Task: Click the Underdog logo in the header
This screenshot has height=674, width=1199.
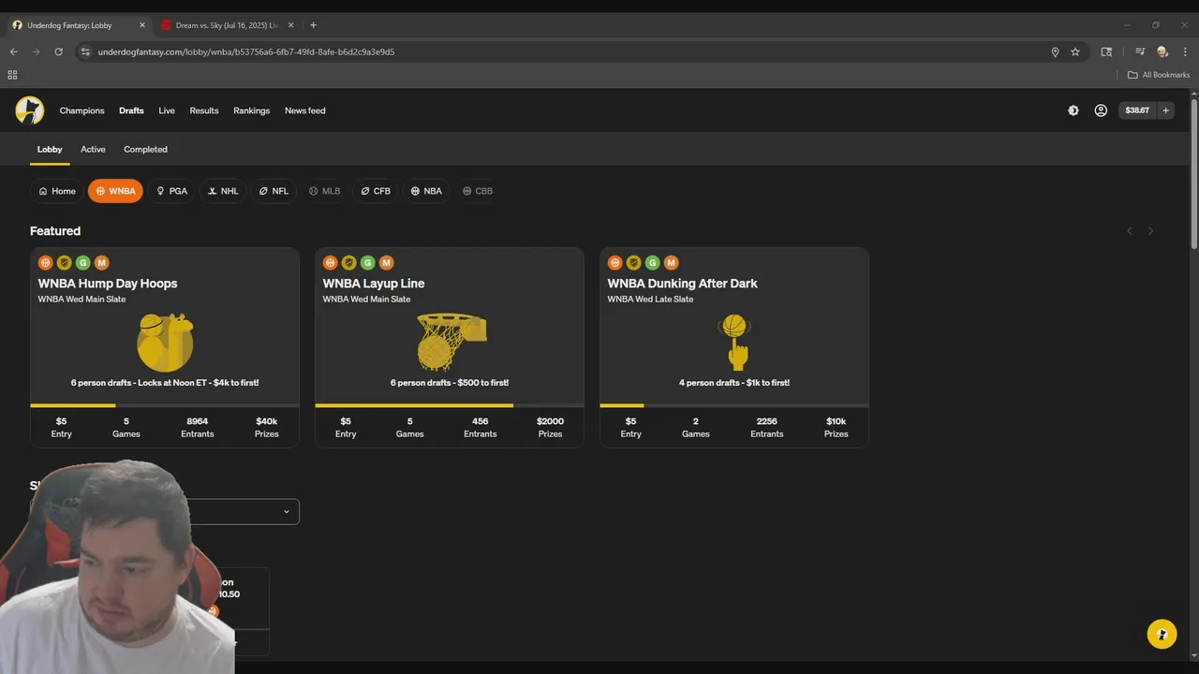Action: [30, 110]
